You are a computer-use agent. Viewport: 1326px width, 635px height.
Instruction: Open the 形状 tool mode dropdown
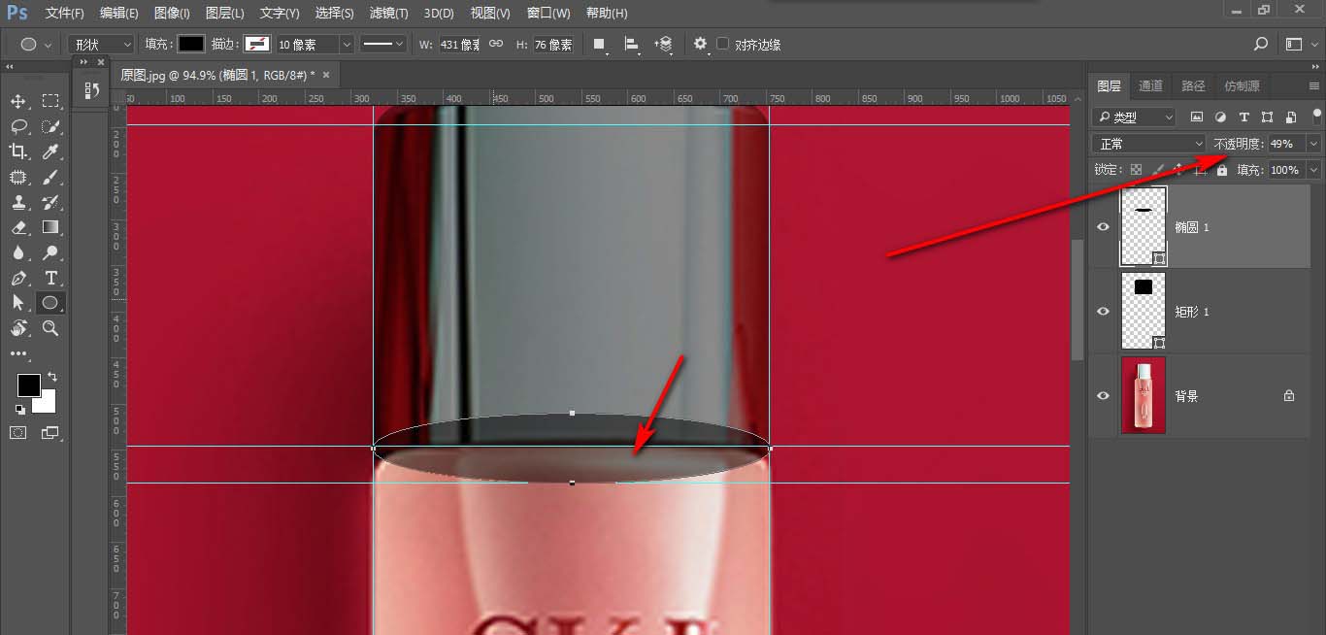[x=101, y=44]
